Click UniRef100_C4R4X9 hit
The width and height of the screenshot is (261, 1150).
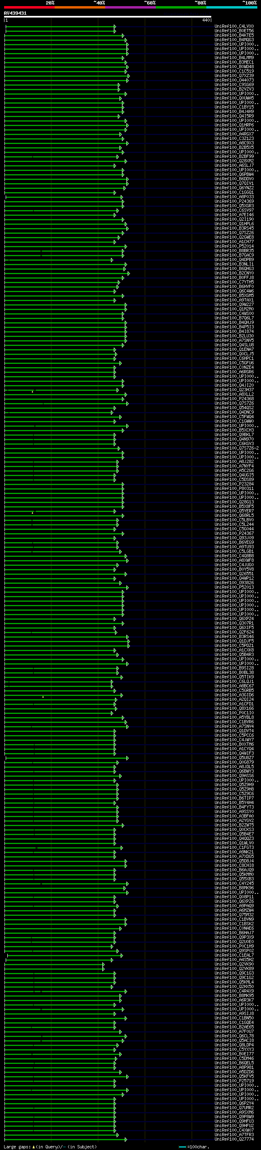(x=234, y=991)
